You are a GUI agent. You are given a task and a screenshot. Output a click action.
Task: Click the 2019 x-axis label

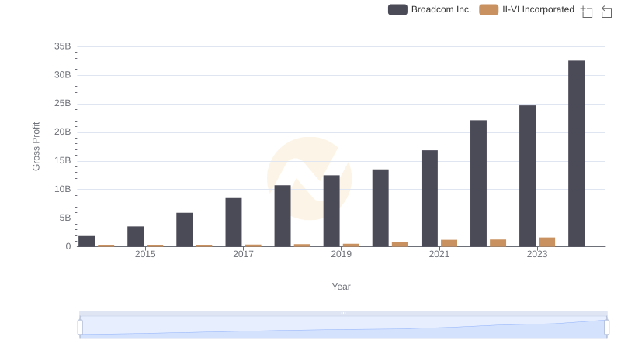click(x=341, y=254)
